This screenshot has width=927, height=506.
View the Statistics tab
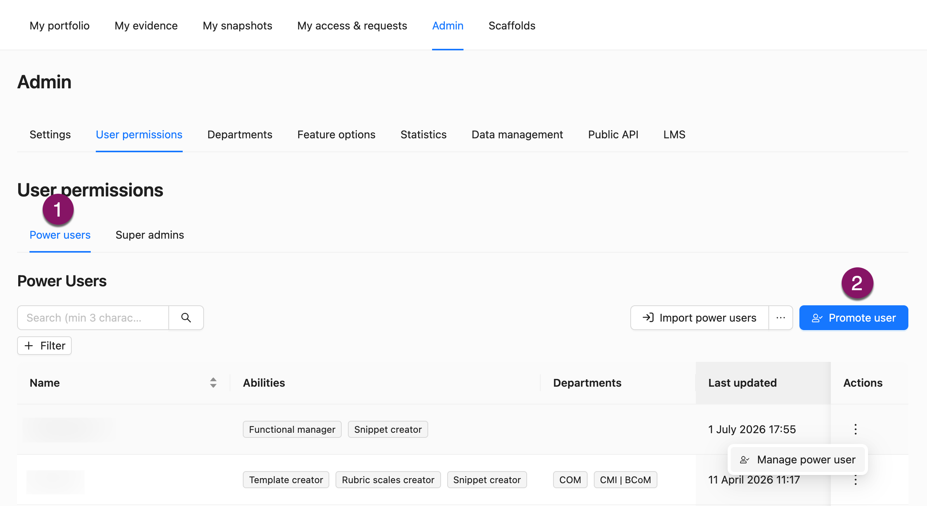click(424, 134)
